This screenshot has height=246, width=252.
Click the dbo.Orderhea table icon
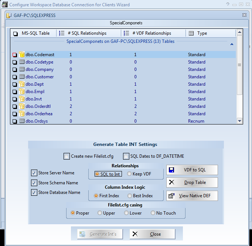coord(22,114)
